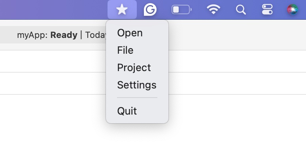This screenshot has height=158, width=306.
Task: Click the star menu bar icon
Action: pyautogui.click(x=122, y=9)
